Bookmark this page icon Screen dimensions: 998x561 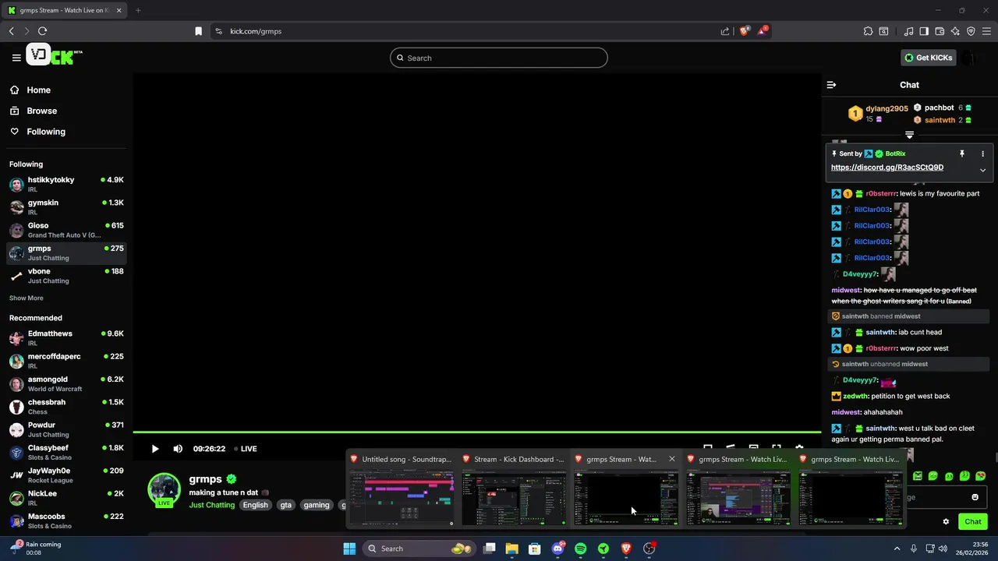[198, 31]
